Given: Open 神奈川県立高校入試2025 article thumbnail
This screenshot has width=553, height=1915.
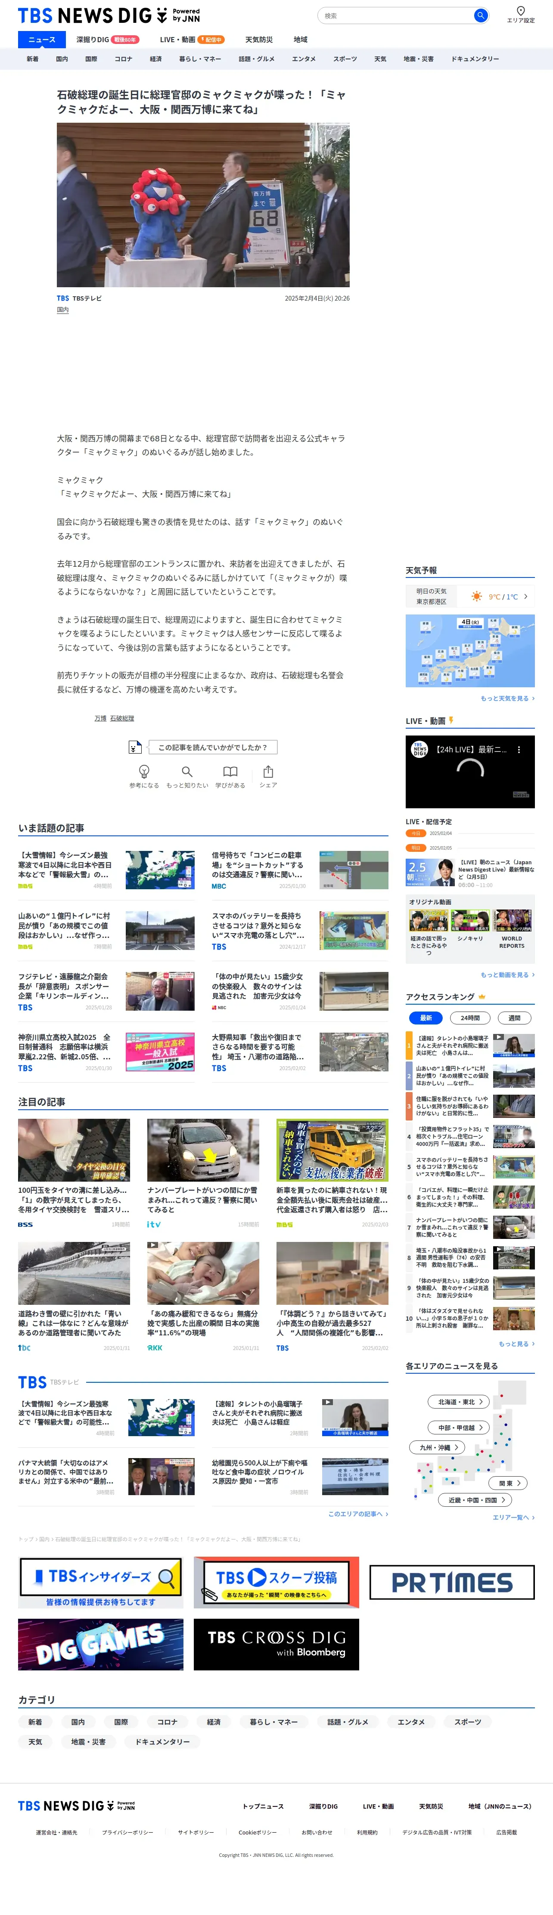Looking at the screenshot, I should 160,1051.
